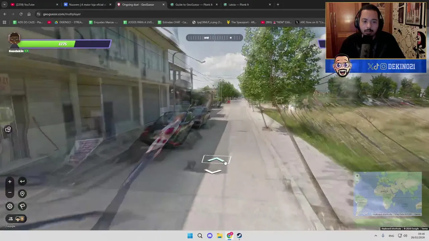Switch the ENG input language
The height and width of the screenshot is (241, 429).
pos(391,236)
